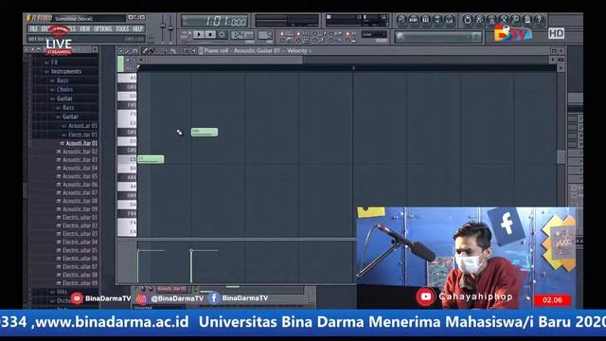
Task: Click the browser panel close button
Action: pos(95,49)
